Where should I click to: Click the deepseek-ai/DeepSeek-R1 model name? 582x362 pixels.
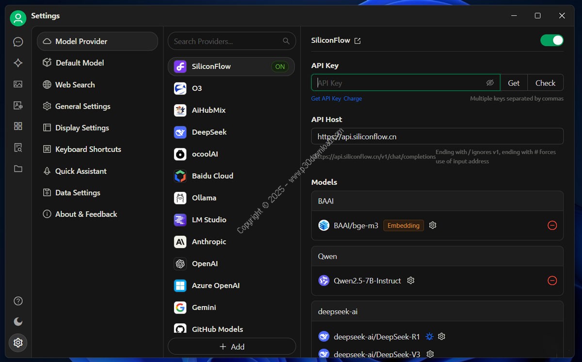pyautogui.click(x=377, y=336)
